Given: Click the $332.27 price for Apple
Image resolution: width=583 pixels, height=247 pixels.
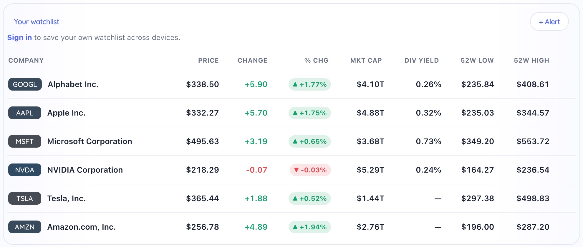Looking at the screenshot, I should point(203,113).
